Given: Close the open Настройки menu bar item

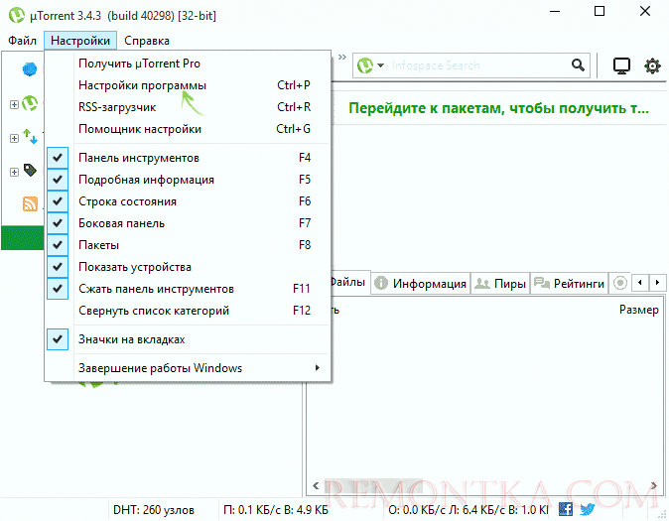Looking at the screenshot, I should coord(80,41).
